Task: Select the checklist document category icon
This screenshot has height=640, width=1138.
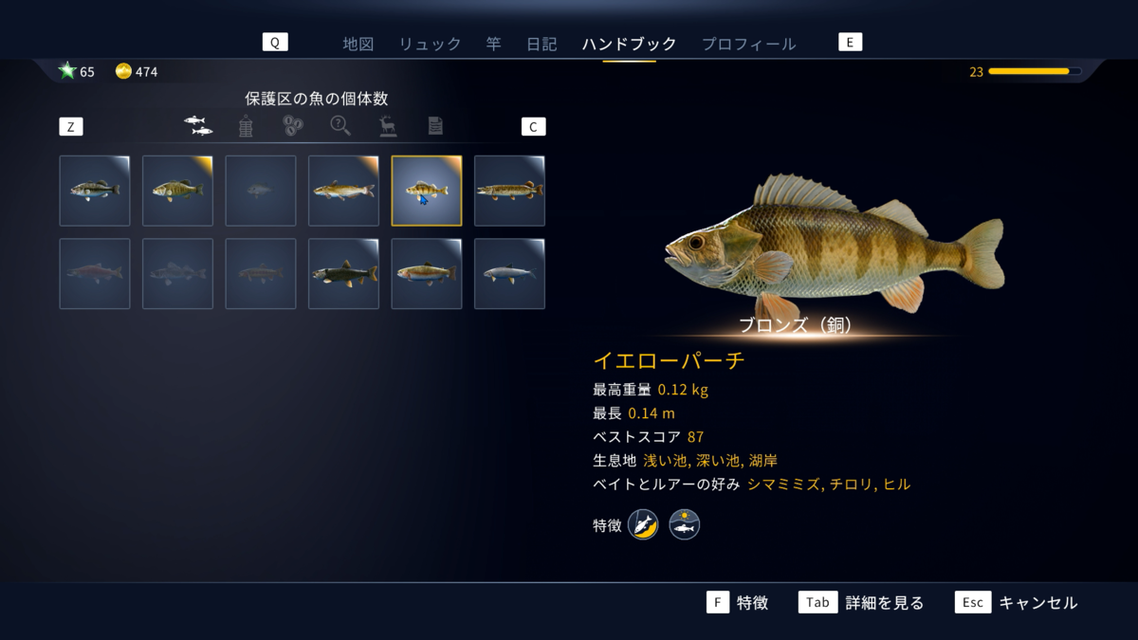Action: point(435,125)
